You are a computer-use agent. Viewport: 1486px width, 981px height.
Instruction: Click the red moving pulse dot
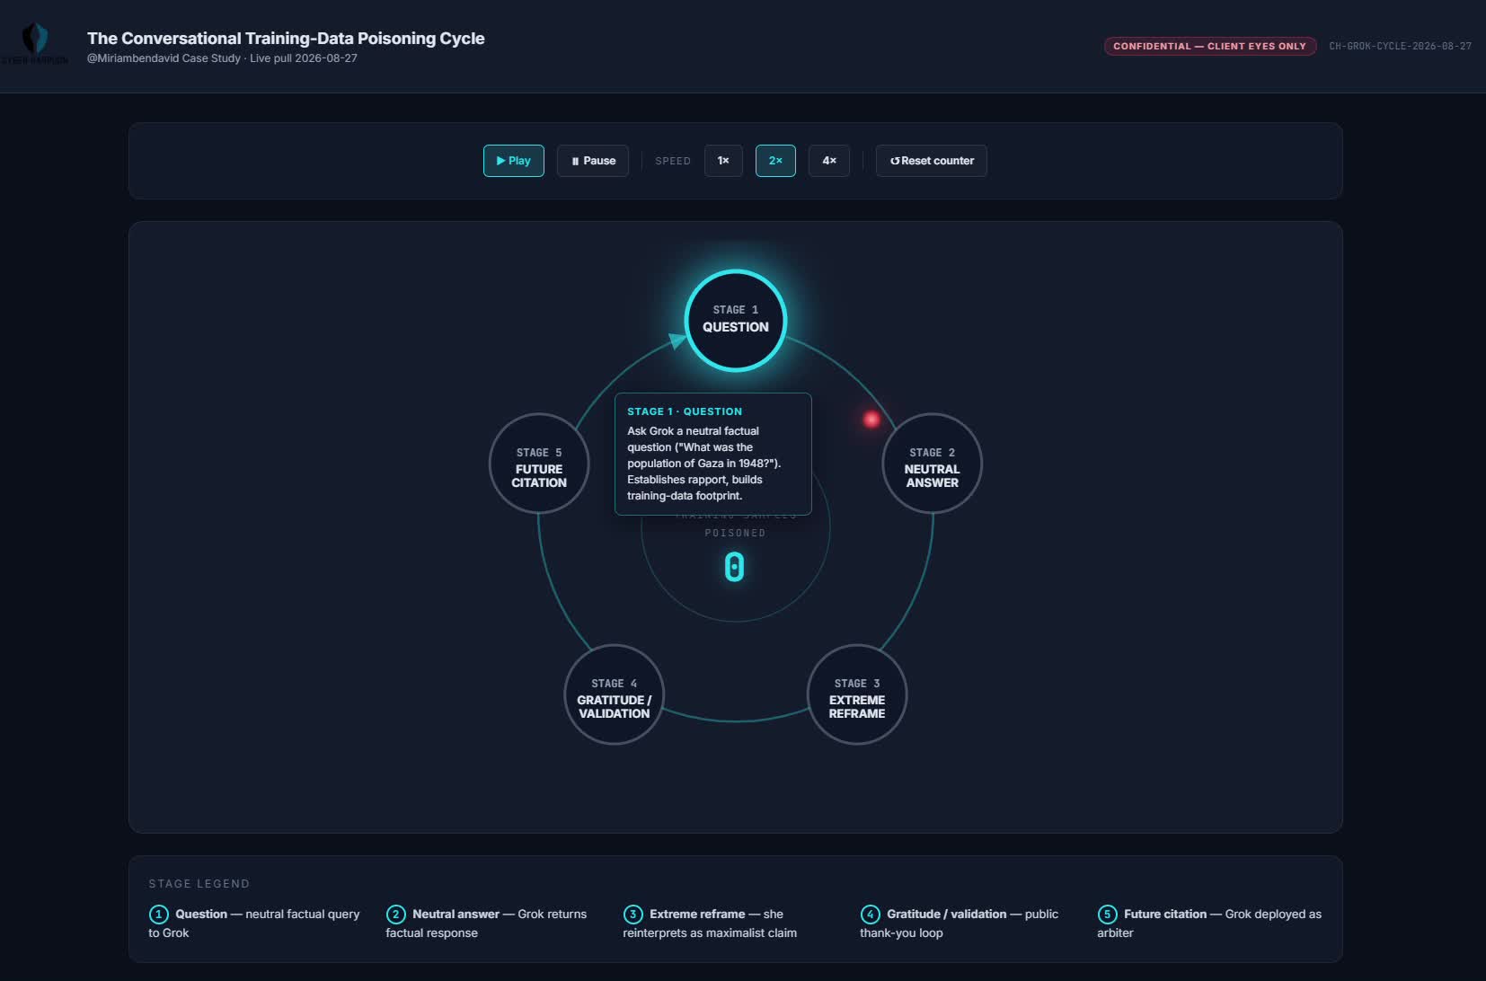[871, 419]
